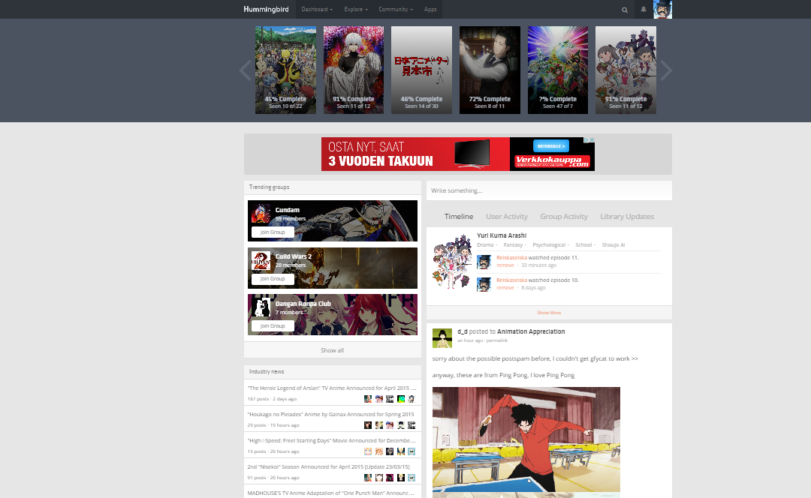Join the Gundam group

pyautogui.click(x=273, y=232)
